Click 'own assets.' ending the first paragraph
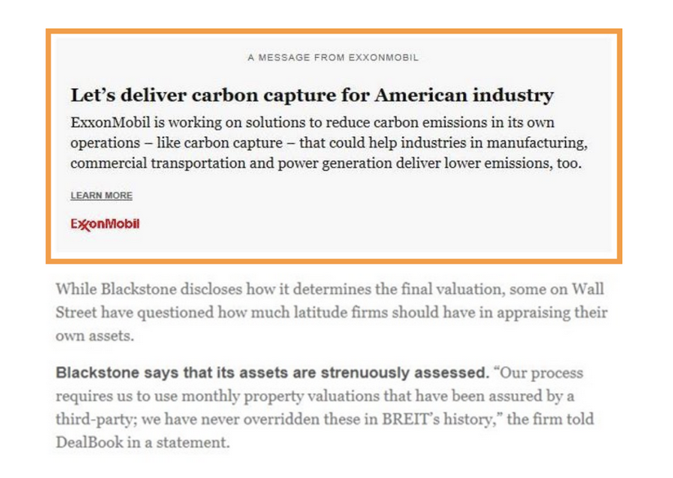The width and height of the screenshot is (673, 478). tap(89, 335)
